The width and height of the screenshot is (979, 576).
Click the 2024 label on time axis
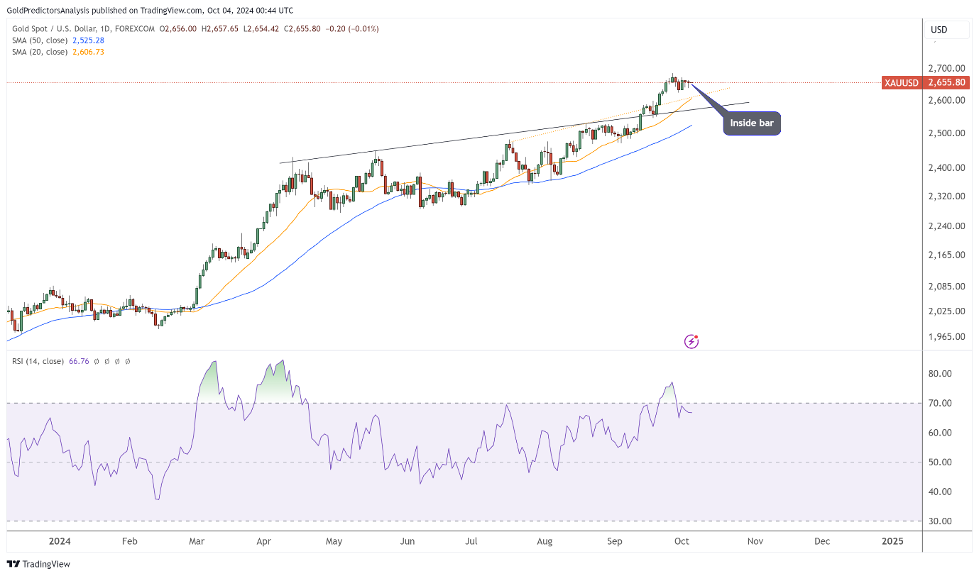tap(60, 541)
